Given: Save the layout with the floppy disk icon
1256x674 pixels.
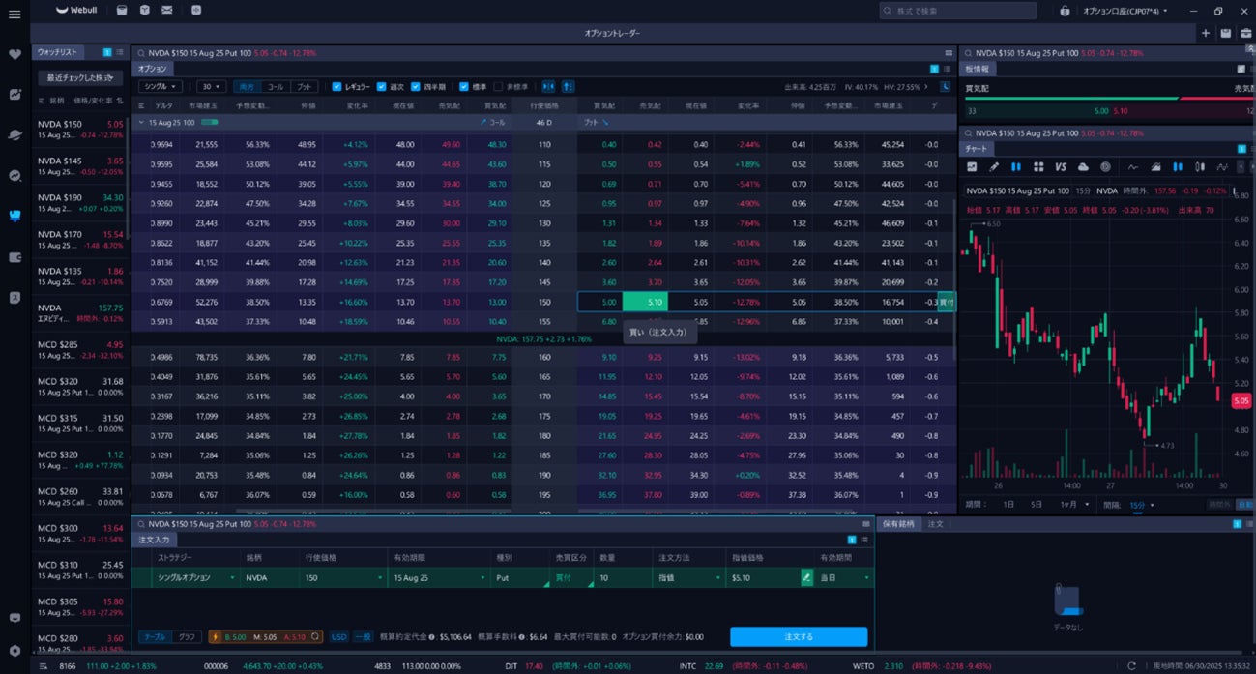Looking at the screenshot, I should [1226, 33].
